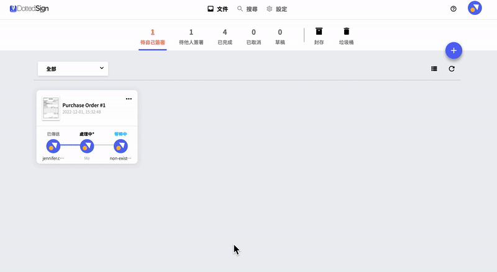This screenshot has width=497, height=272.
Task: Switch to the 已取消 tab
Action: pyautogui.click(x=253, y=37)
